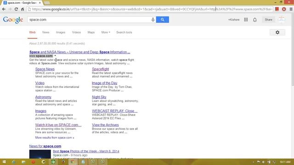Click the browser forward arrow
Image resolution: width=294 pixels, height=165 pixels.
coord(10,9)
